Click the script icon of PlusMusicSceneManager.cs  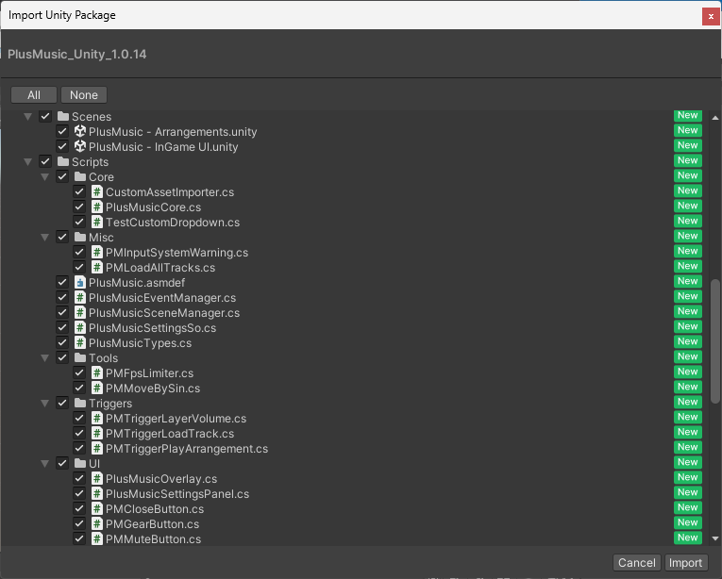(x=80, y=312)
